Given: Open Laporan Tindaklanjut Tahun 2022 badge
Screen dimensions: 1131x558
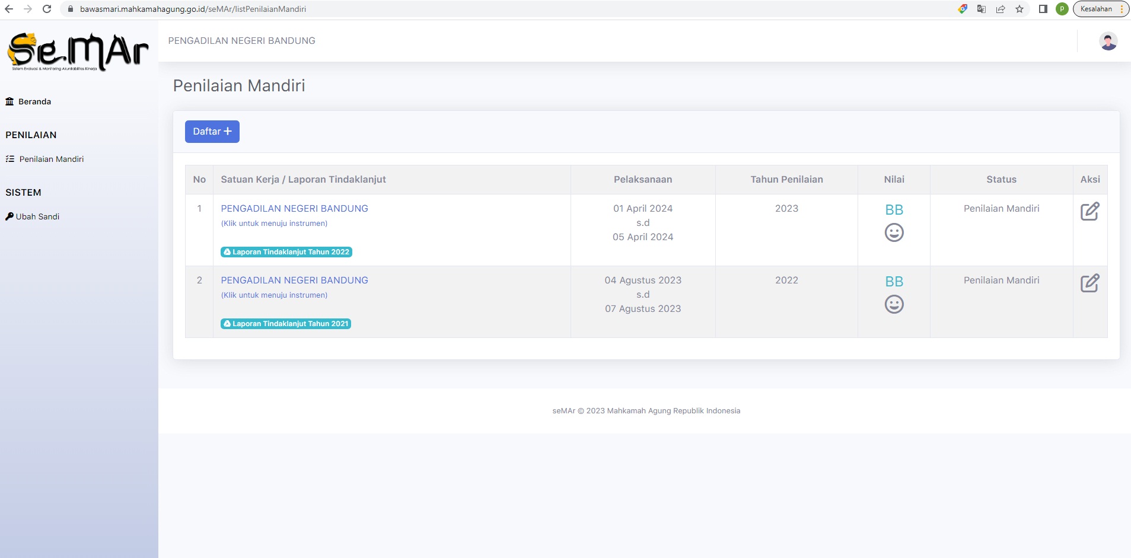Looking at the screenshot, I should 286,252.
